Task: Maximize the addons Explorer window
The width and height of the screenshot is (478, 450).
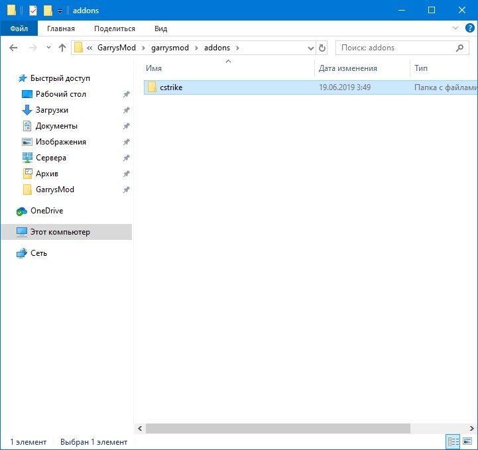Action: (x=432, y=10)
